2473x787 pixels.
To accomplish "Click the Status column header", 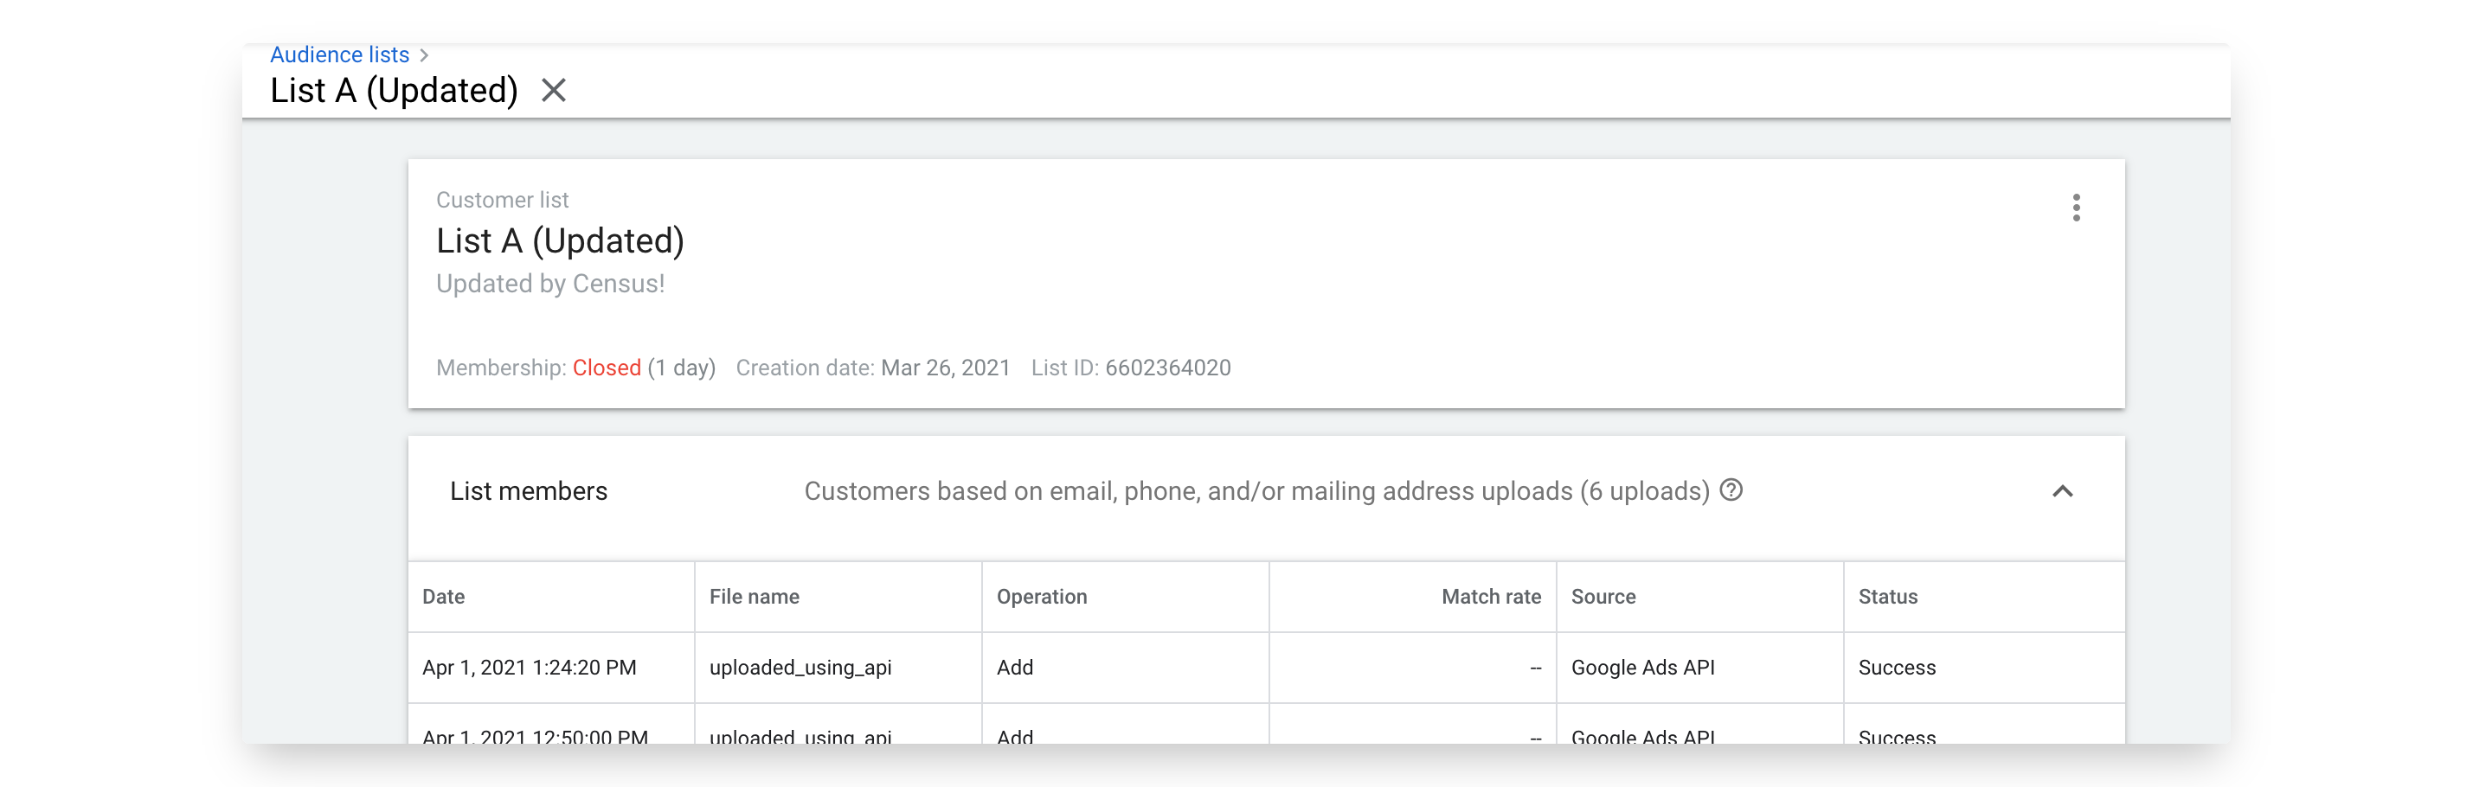I will 1887,596.
